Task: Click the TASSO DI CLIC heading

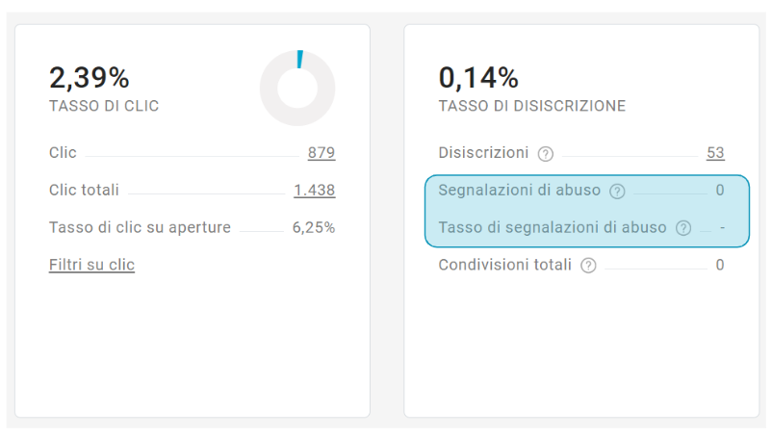Action: tap(104, 106)
